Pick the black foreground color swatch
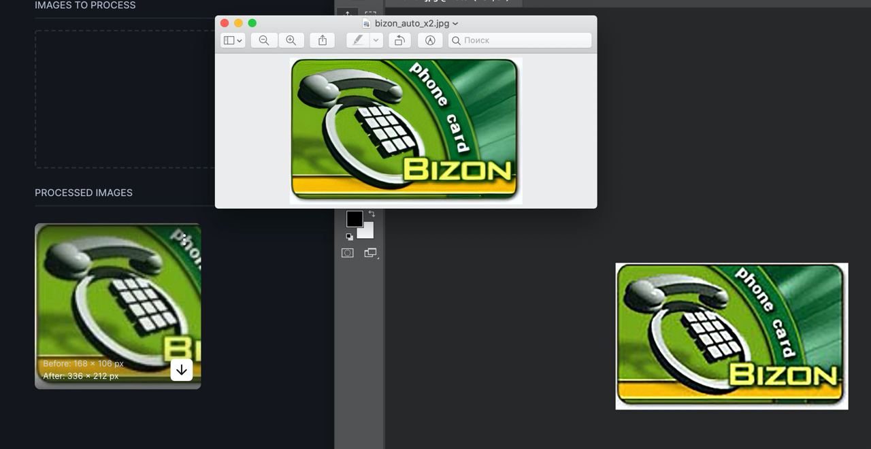 click(355, 219)
